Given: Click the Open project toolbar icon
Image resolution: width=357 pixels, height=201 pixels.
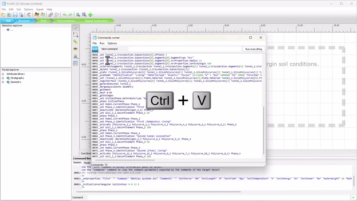Looking at the screenshot, I should pyautogui.click(x=9, y=15).
